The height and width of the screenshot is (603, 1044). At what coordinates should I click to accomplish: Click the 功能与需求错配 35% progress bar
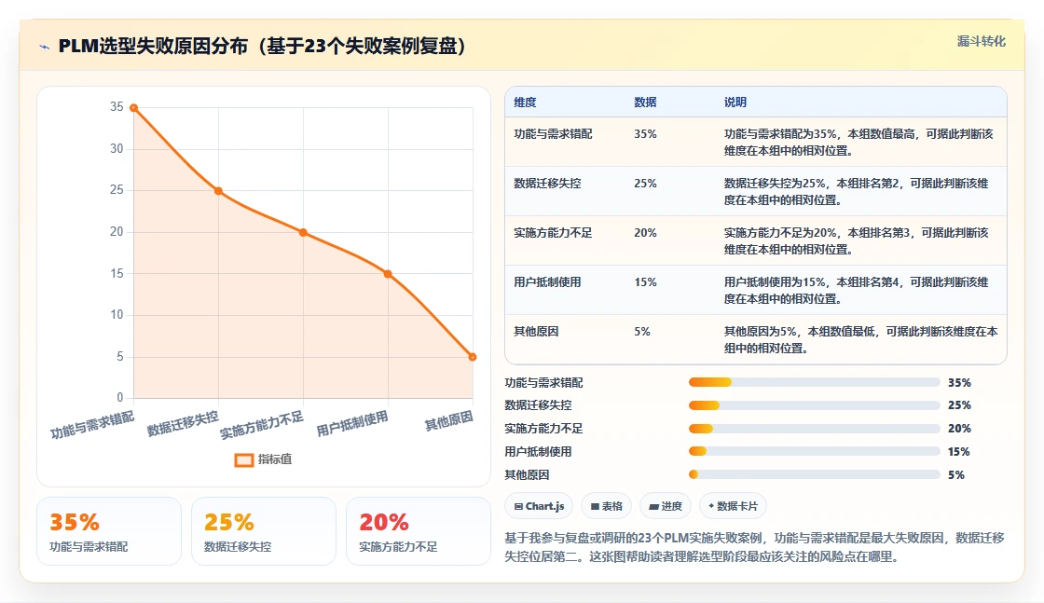click(x=815, y=382)
